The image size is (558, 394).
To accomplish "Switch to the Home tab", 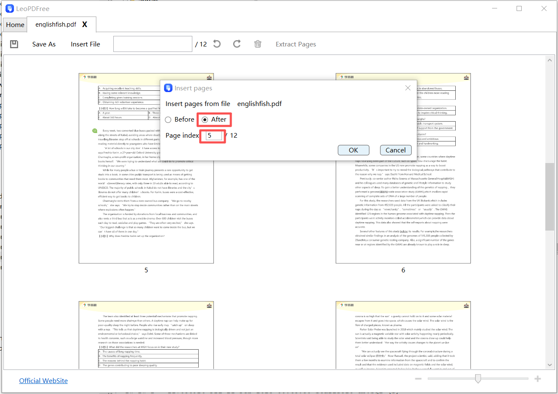I will tap(15, 24).
